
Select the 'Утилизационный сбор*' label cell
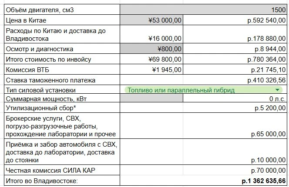click(x=62, y=108)
